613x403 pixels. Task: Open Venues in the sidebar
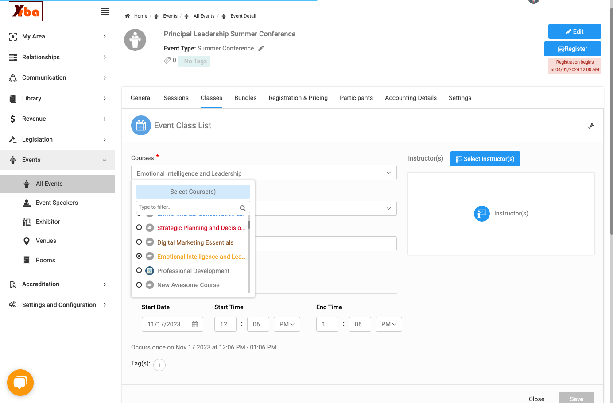coord(46,241)
